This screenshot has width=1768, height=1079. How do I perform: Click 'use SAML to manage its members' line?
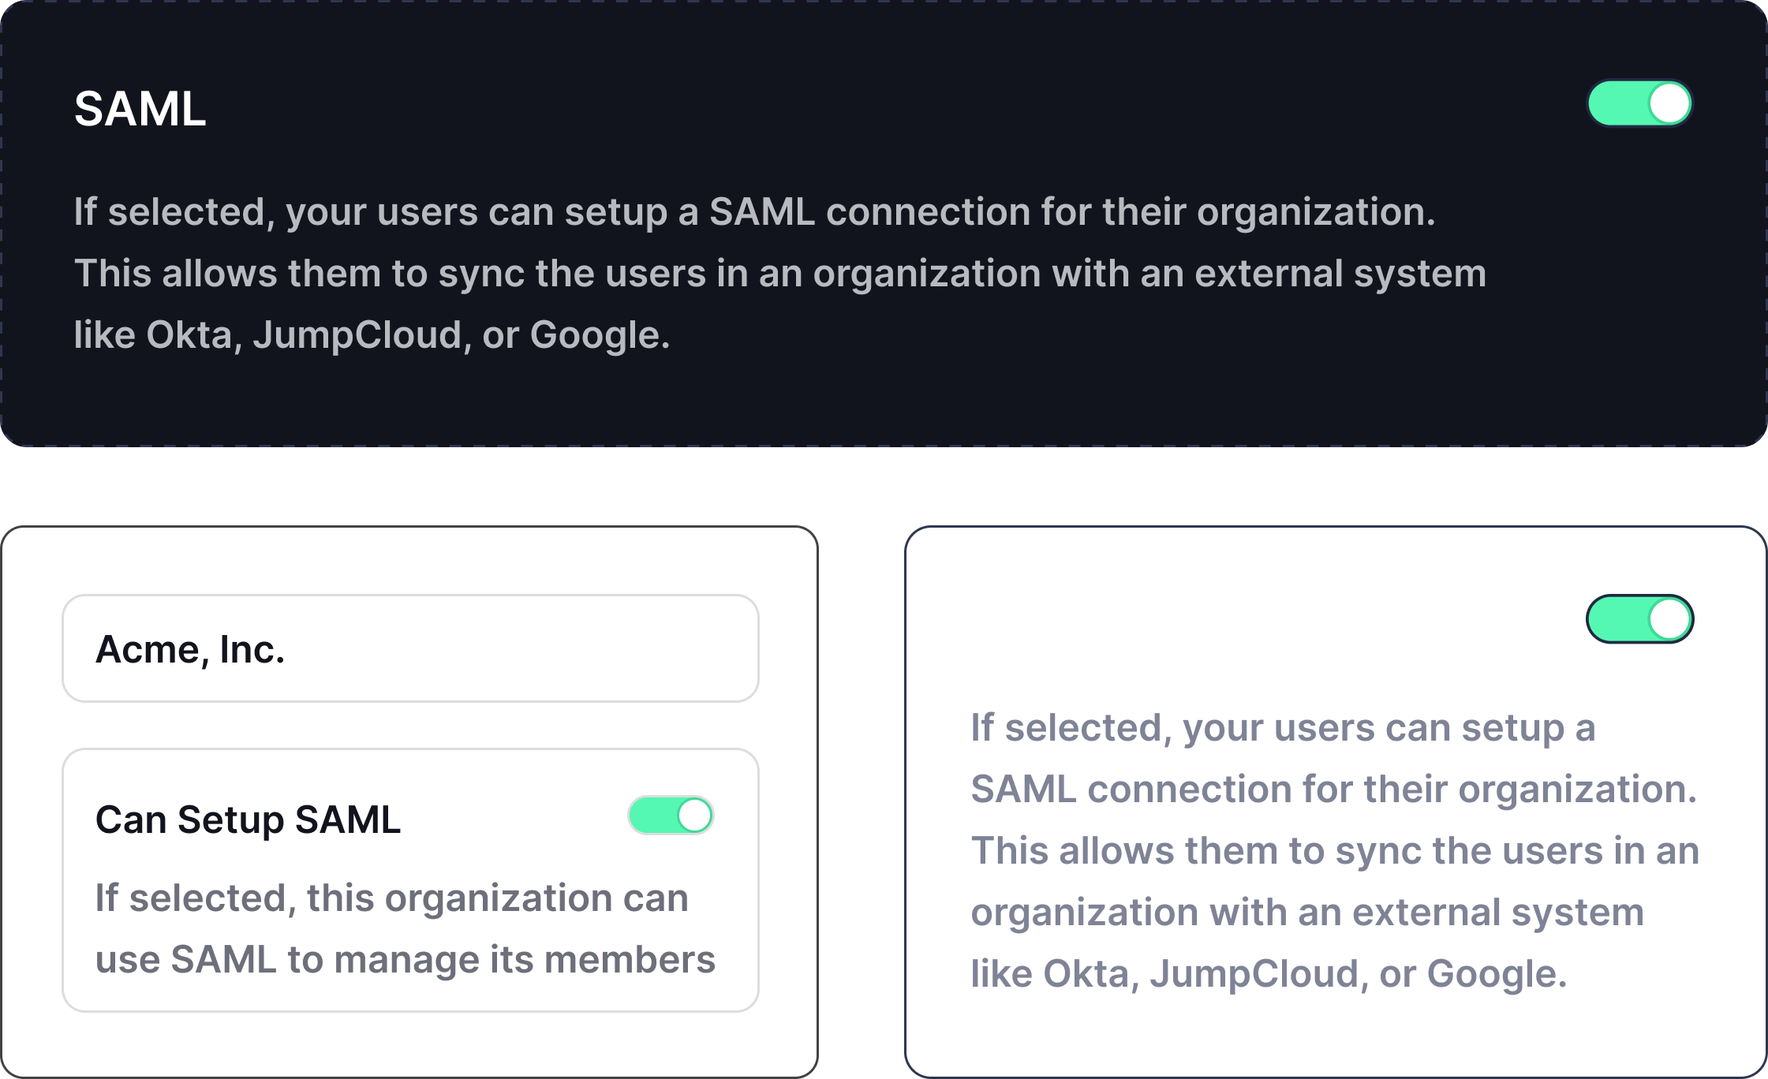pyautogui.click(x=405, y=960)
